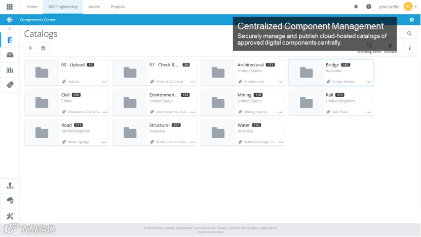Open the app launcher grid icon
The image size is (421, 237).
tap(10, 7)
